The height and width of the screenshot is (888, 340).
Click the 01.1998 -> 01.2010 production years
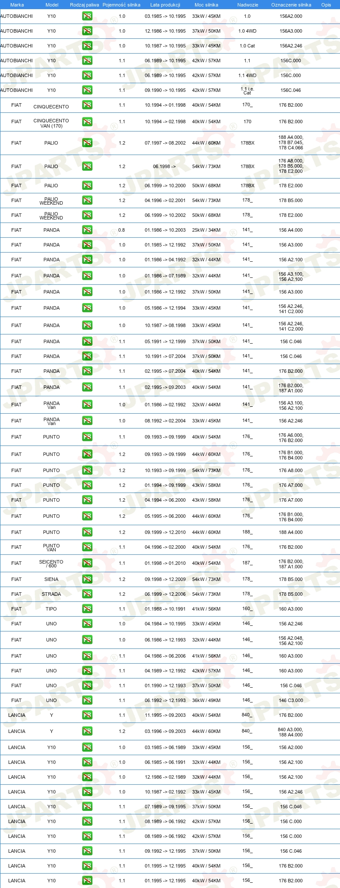pyautogui.click(x=165, y=563)
